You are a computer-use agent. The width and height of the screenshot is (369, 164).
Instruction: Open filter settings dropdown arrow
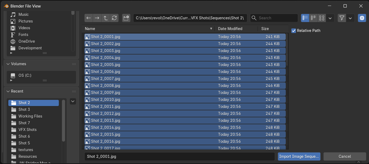click(350, 18)
